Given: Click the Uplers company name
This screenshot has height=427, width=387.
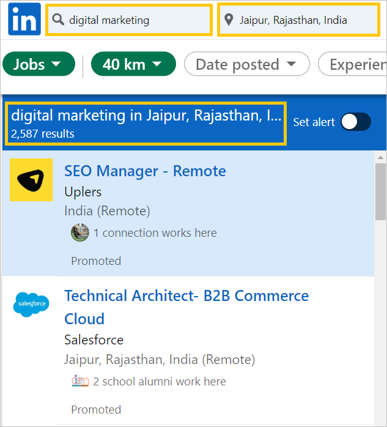Looking at the screenshot, I should 83,191.
